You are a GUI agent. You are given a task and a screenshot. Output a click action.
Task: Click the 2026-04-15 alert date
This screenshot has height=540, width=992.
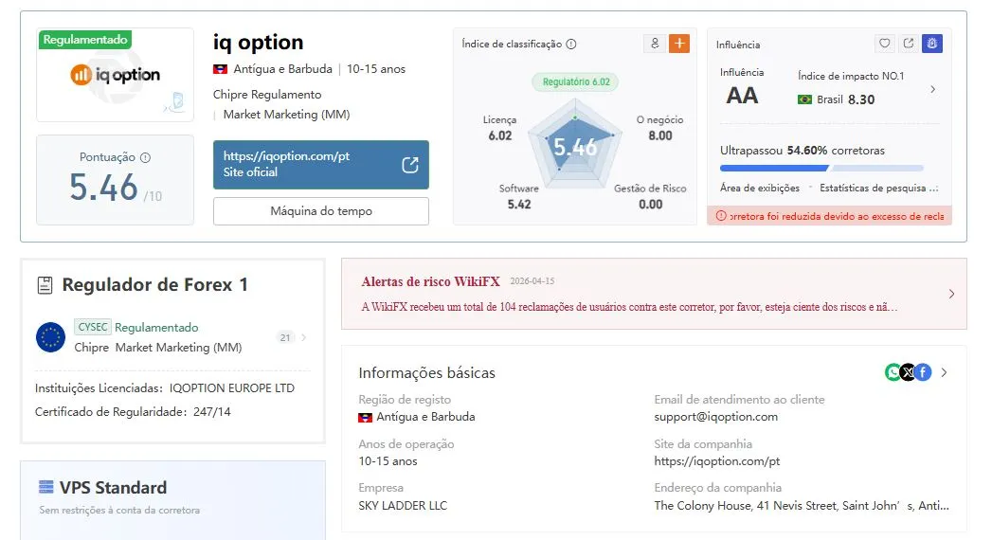(x=532, y=281)
